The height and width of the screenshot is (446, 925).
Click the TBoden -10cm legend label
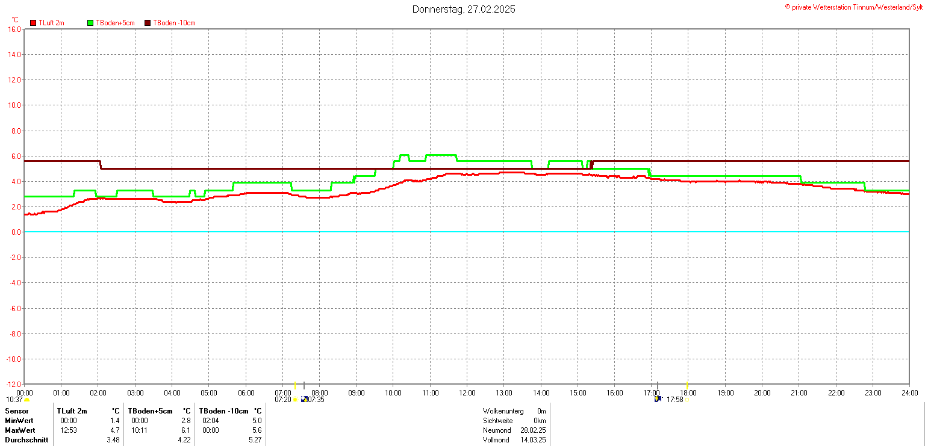pos(174,23)
